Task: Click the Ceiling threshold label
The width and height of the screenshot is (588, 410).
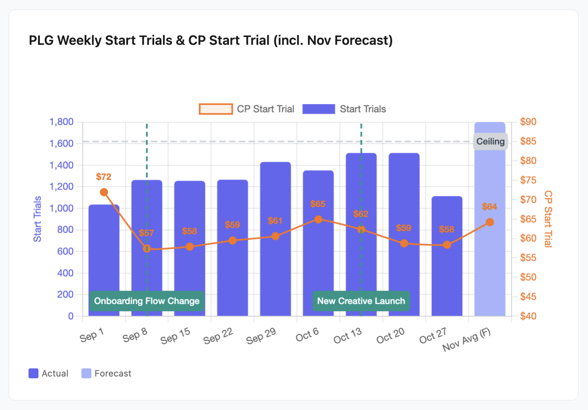Action: click(490, 141)
